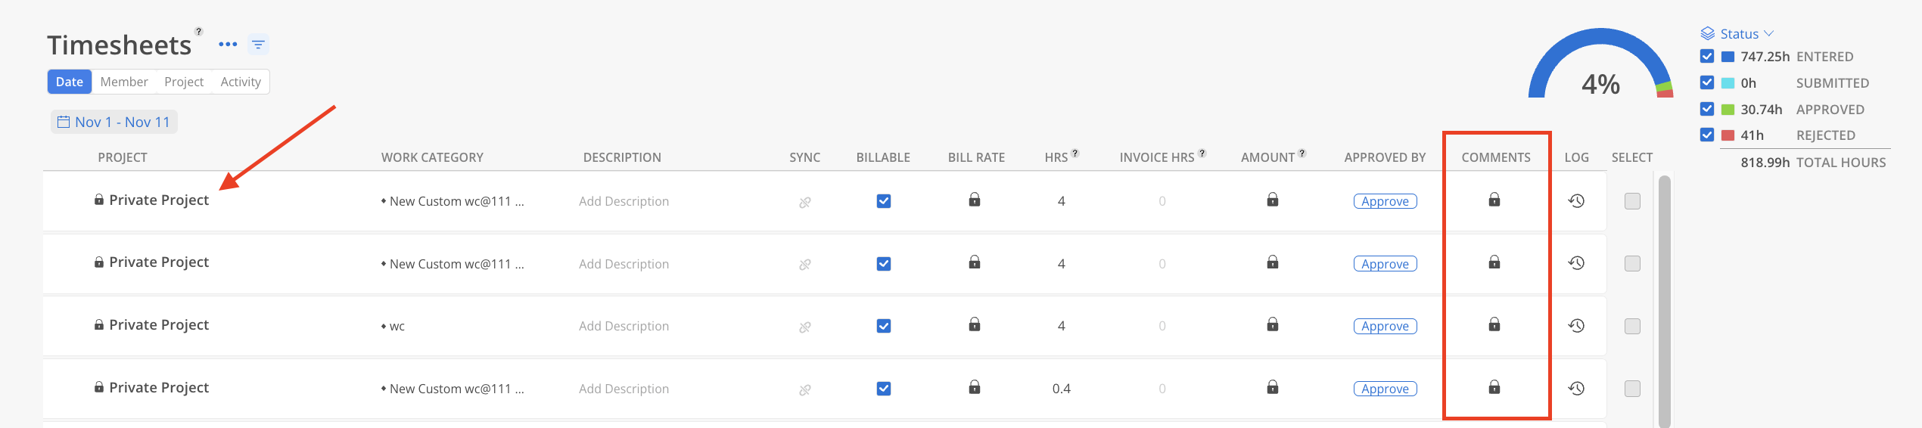Open log history for the 0.4 hours row

pyautogui.click(x=1576, y=389)
